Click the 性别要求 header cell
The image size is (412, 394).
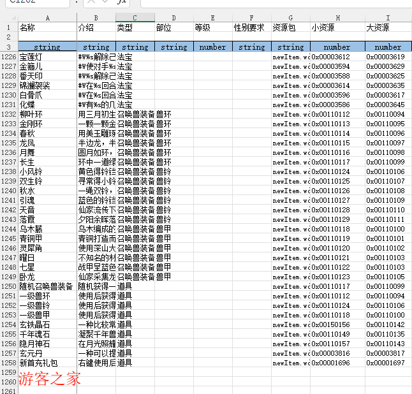(x=251, y=27)
